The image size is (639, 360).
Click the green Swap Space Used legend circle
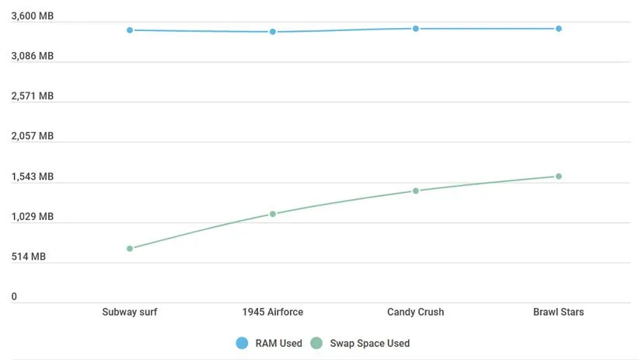316,343
